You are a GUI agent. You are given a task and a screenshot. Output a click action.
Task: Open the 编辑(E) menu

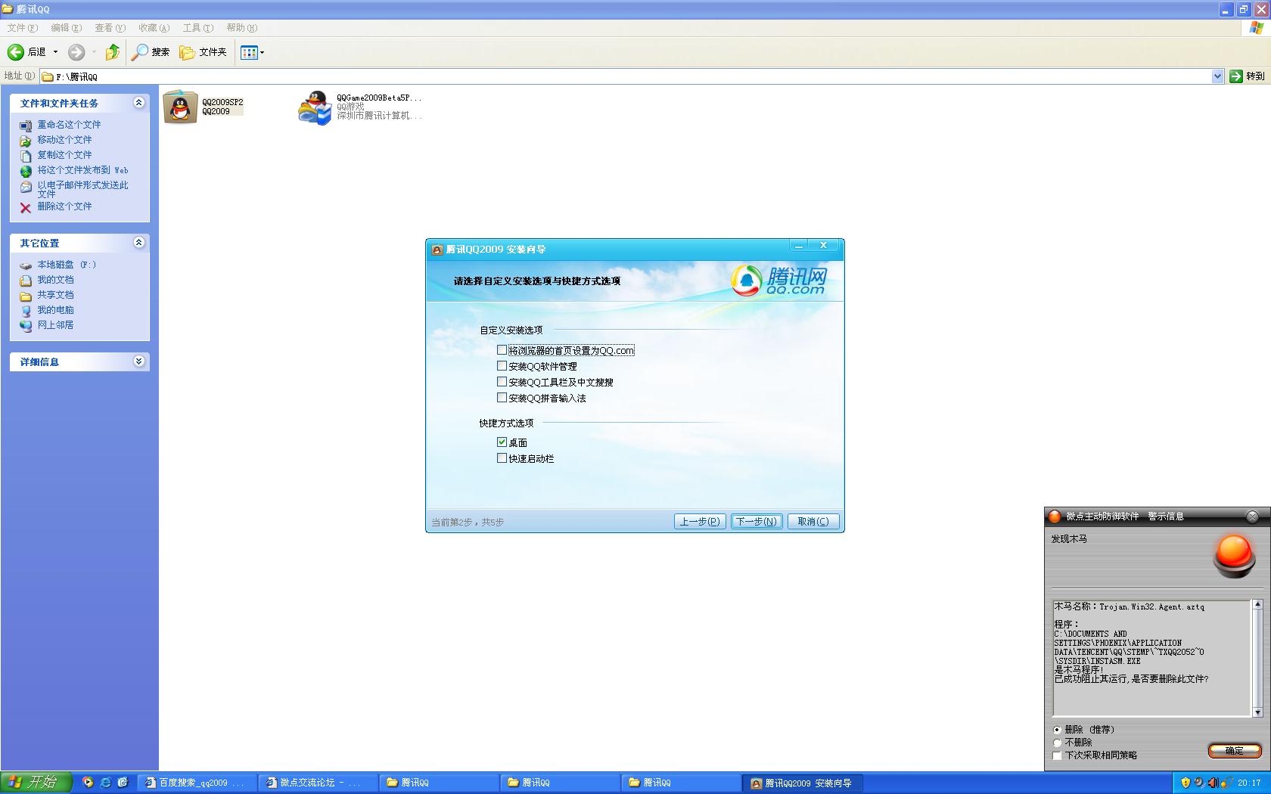(66, 28)
